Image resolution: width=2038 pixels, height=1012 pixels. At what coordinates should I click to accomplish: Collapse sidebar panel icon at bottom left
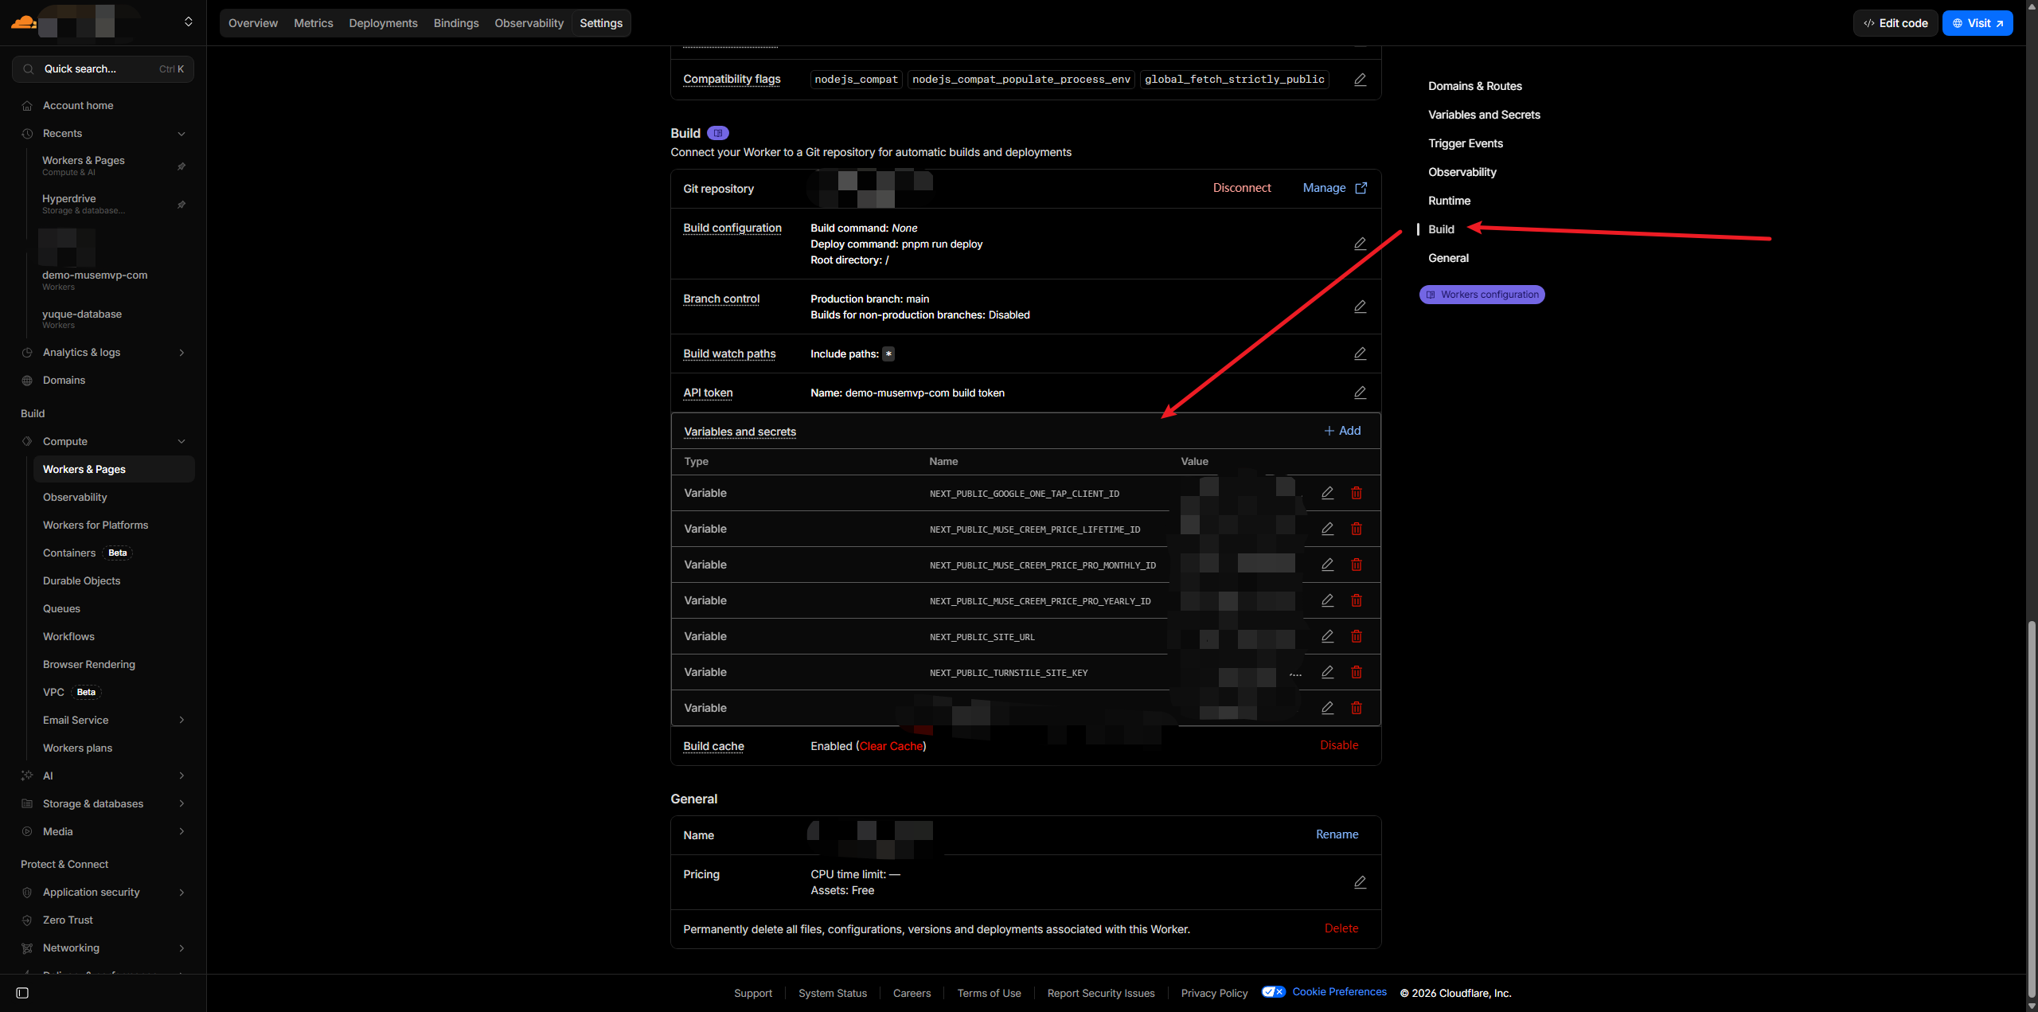(22, 993)
